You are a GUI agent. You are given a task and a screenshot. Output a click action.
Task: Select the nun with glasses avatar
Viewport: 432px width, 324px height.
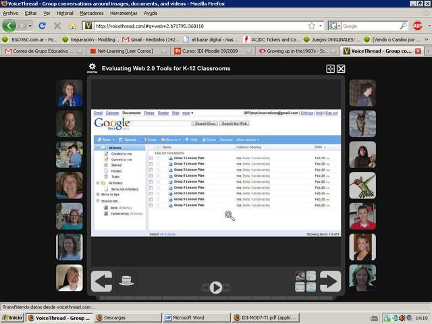tap(70, 278)
